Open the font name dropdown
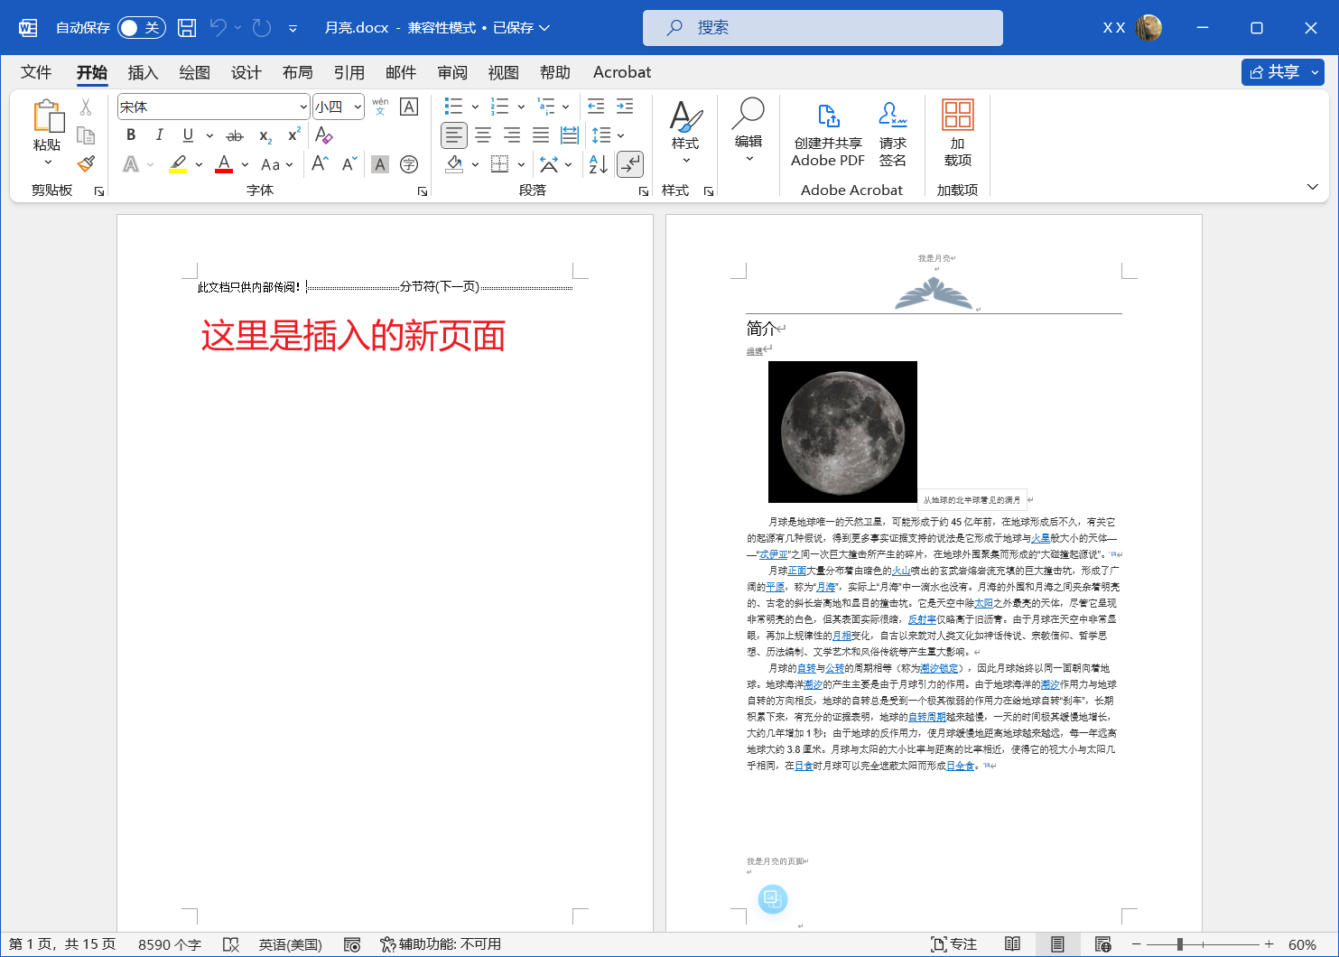Viewport: 1339px width, 957px height. click(303, 107)
